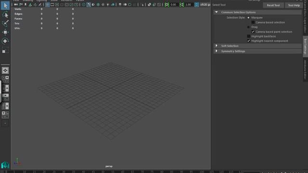Viewport: 308px width, 173px height.
Task: Open the sRGB gamma view transform dropdown
Action: point(205,4)
